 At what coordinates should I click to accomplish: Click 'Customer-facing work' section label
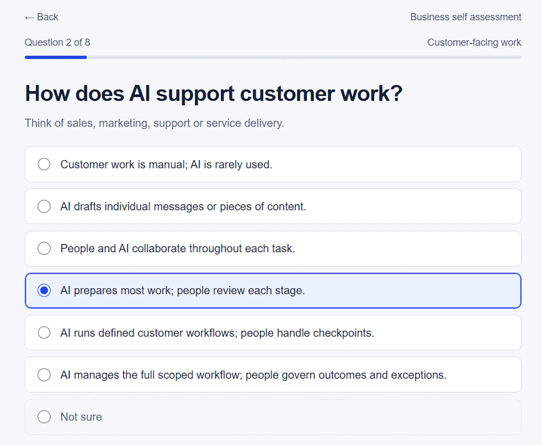tap(474, 42)
